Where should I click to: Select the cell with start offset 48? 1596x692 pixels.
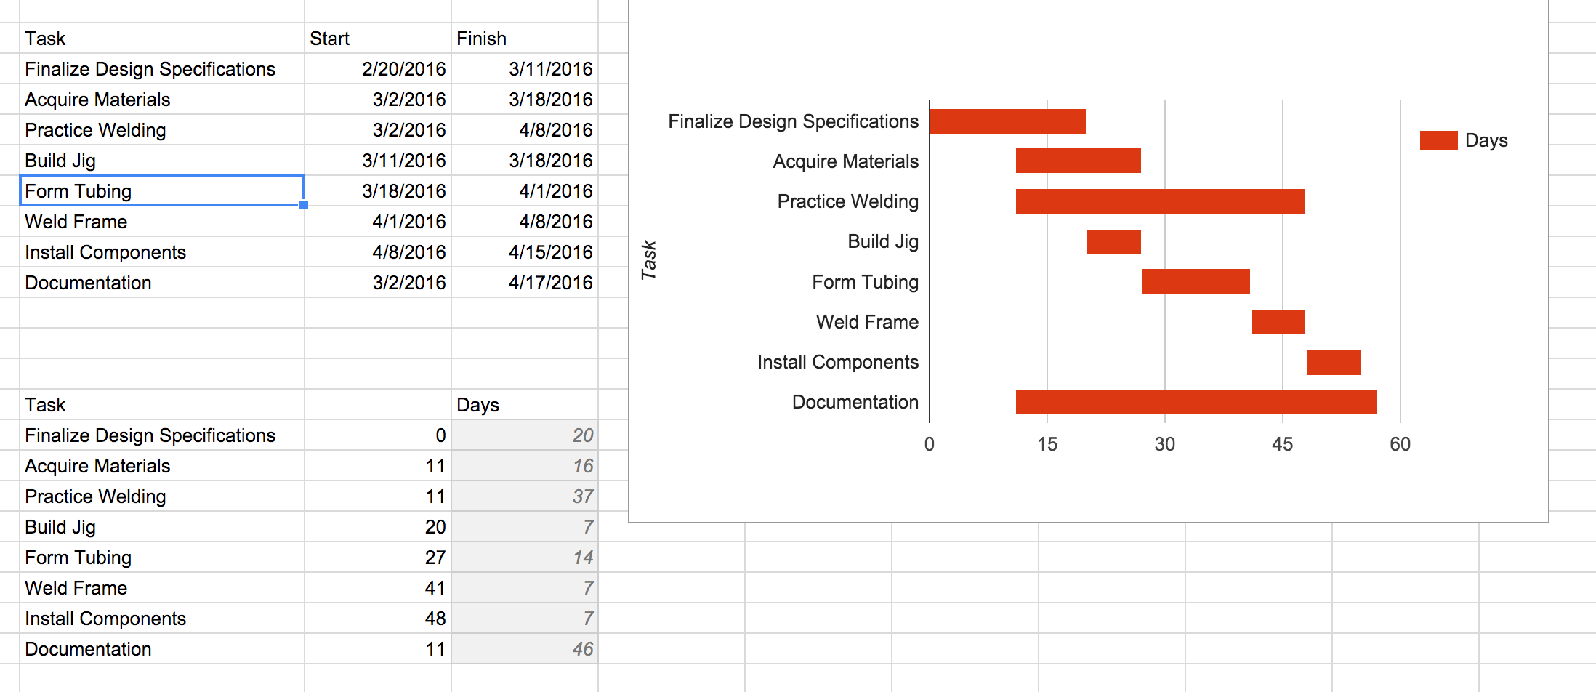click(377, 619)
